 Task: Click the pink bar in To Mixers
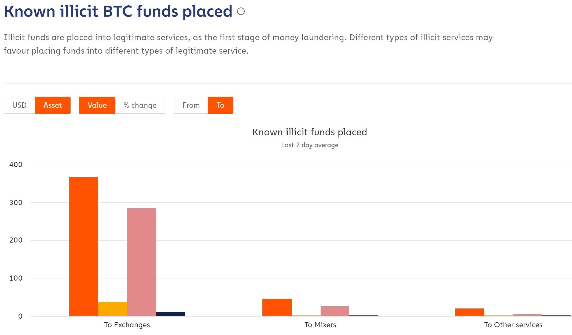(335, 311)
